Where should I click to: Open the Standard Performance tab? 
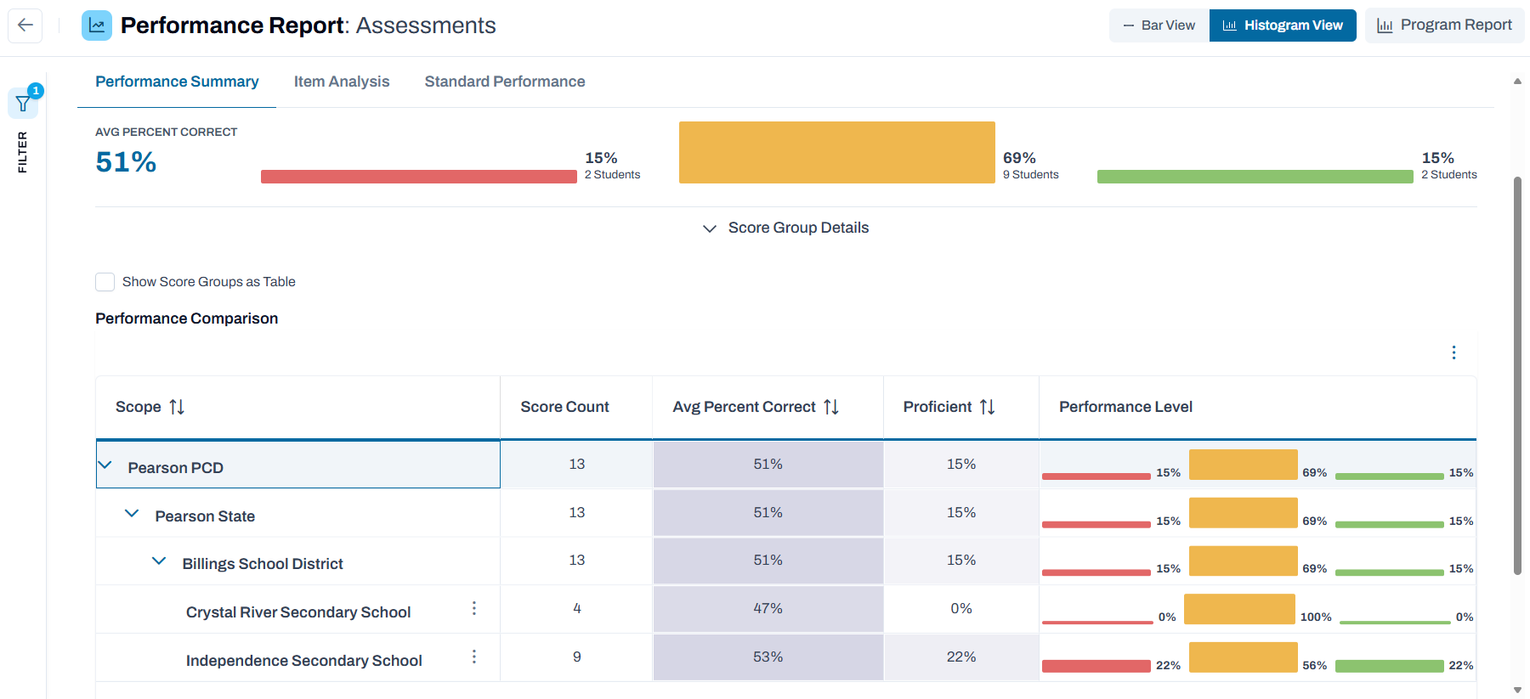click(505, 82)
